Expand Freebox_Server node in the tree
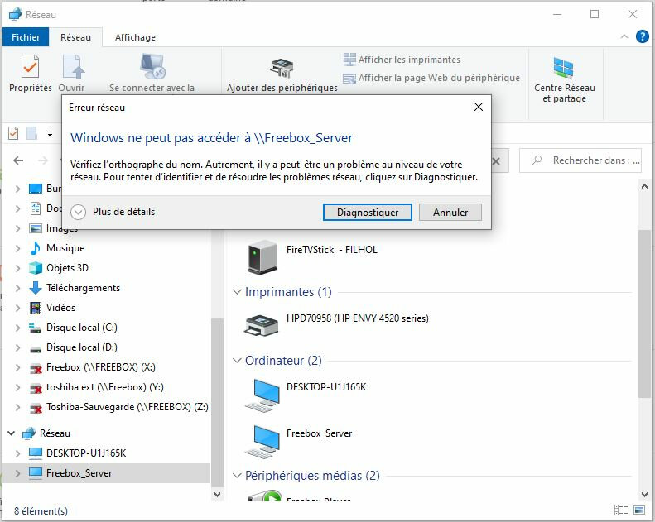Screen dimensions: 655x522 point(17,473)
